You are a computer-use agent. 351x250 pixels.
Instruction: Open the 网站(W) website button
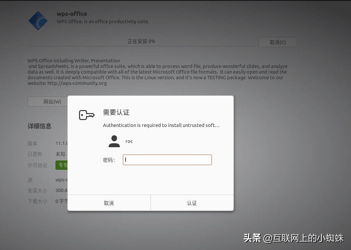click(x=48, y=102)
